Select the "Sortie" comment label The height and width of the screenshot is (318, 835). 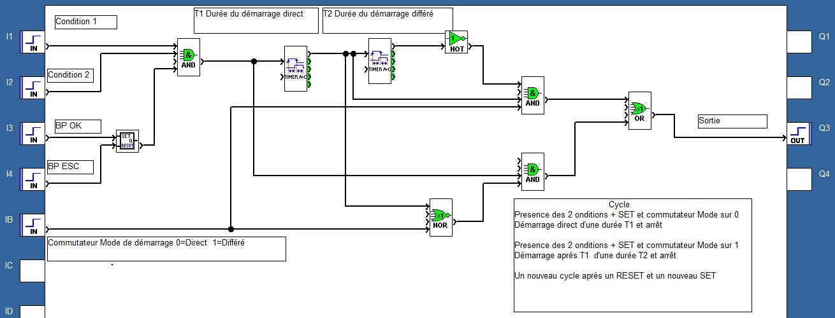(x=732, y=121)
